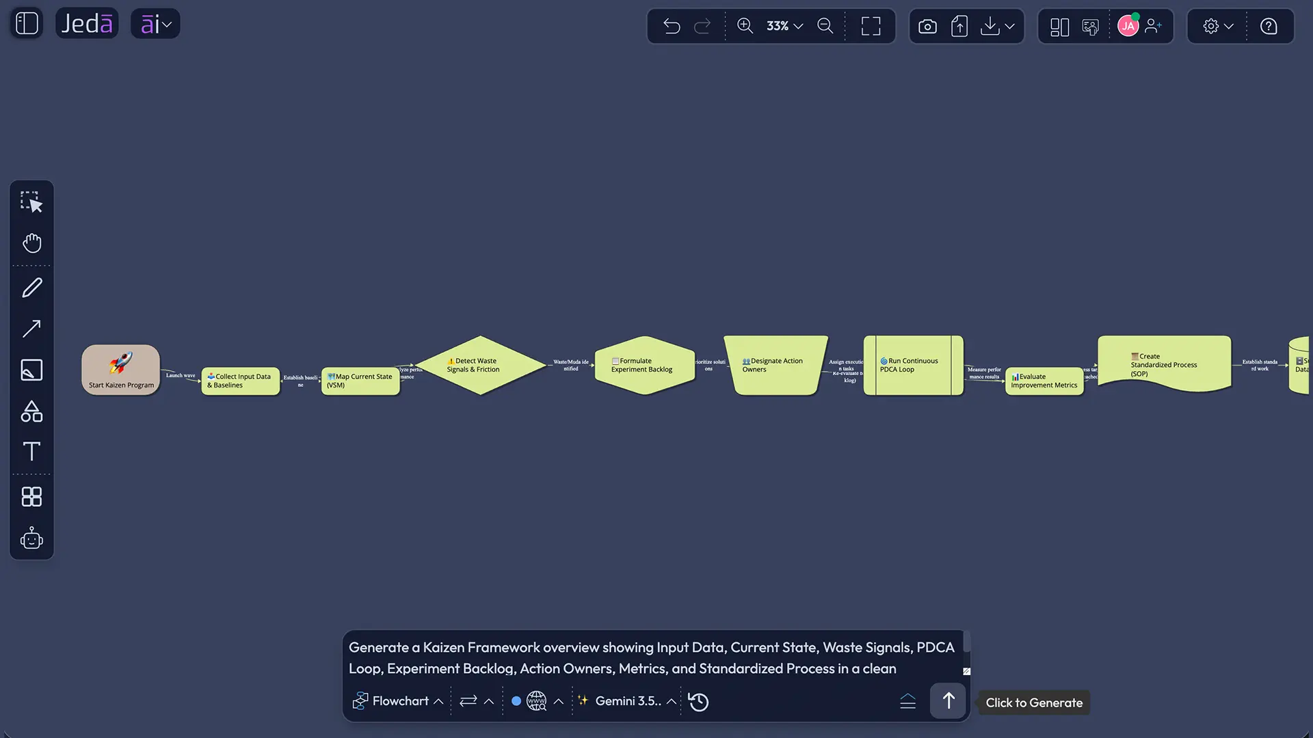Expand the transform arrows options

click(477, 701)
